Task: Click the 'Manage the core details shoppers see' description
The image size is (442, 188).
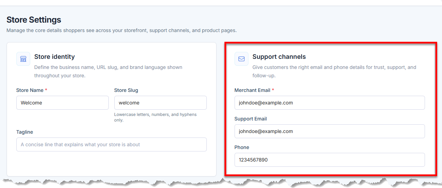Action: 122,30
